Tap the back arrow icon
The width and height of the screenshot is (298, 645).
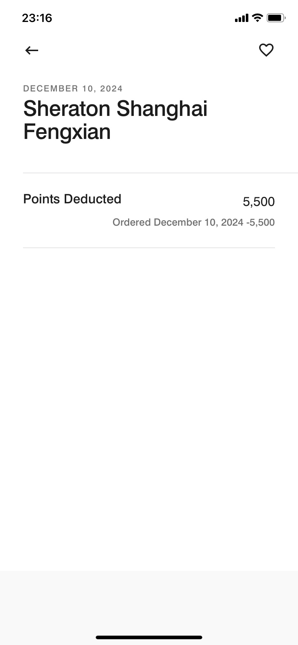coord(32,50)
